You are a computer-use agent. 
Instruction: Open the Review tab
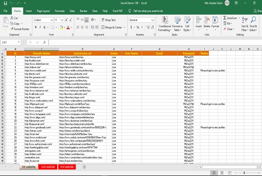pyautogui.click(x=83, y=11)
